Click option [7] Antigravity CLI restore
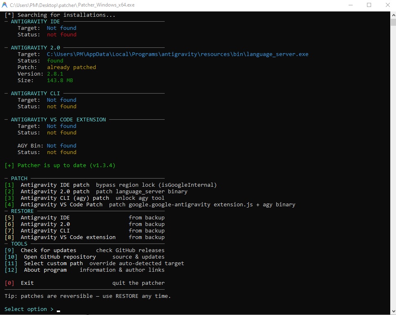The width and height of the screenshot is (396, 315). pos(85,231)
